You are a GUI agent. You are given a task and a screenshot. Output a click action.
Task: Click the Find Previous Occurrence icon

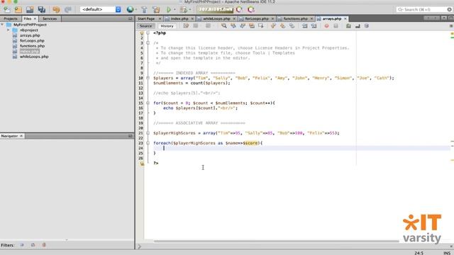coord(233,26)
